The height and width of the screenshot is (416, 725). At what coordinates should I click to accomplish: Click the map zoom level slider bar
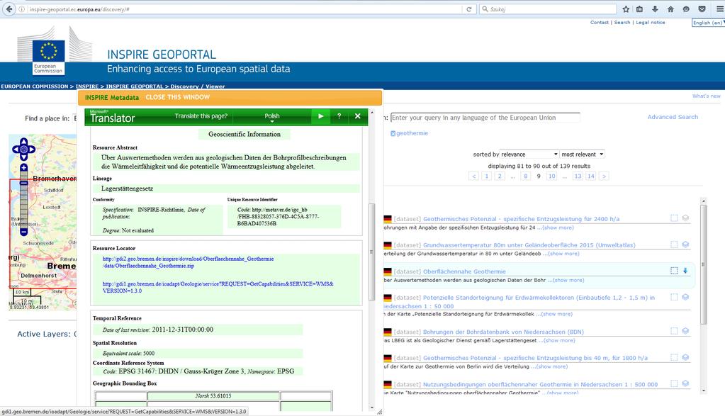coord(23,200)
